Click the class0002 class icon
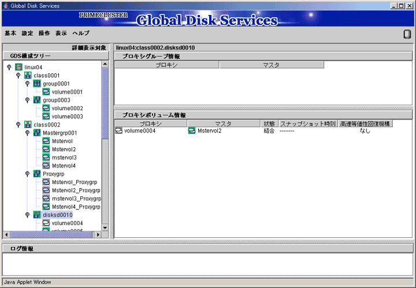 coord(28,125)
